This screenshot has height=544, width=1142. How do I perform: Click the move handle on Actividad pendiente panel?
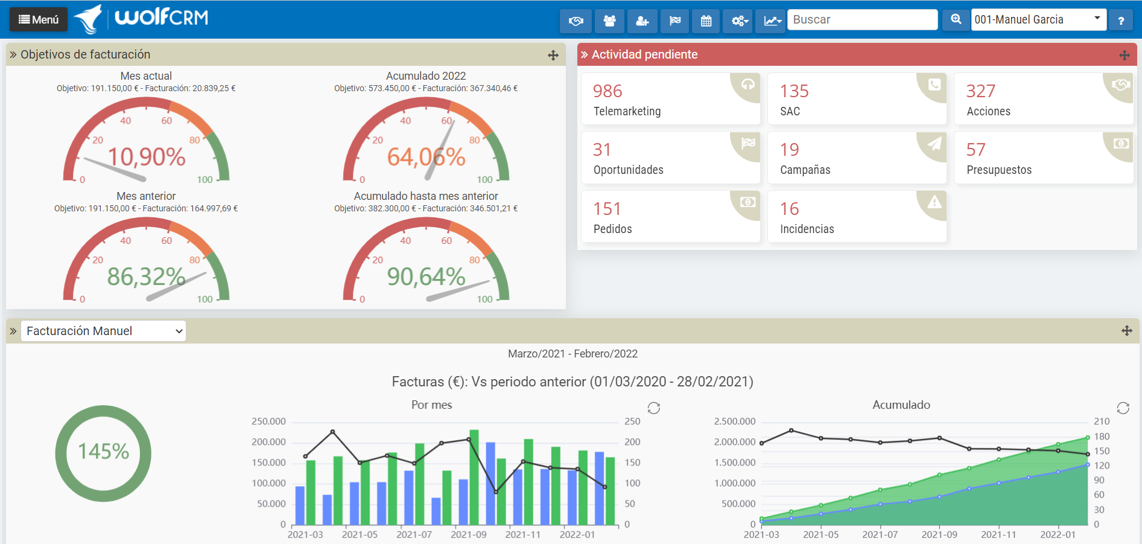[1124, 55]
